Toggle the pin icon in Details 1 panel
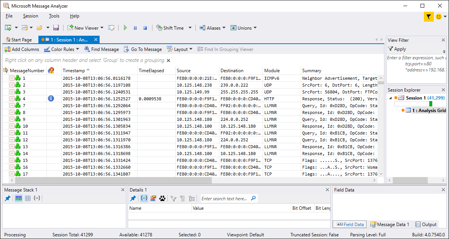The height and width of the screenshot is (239, 449). coord(133,198)
